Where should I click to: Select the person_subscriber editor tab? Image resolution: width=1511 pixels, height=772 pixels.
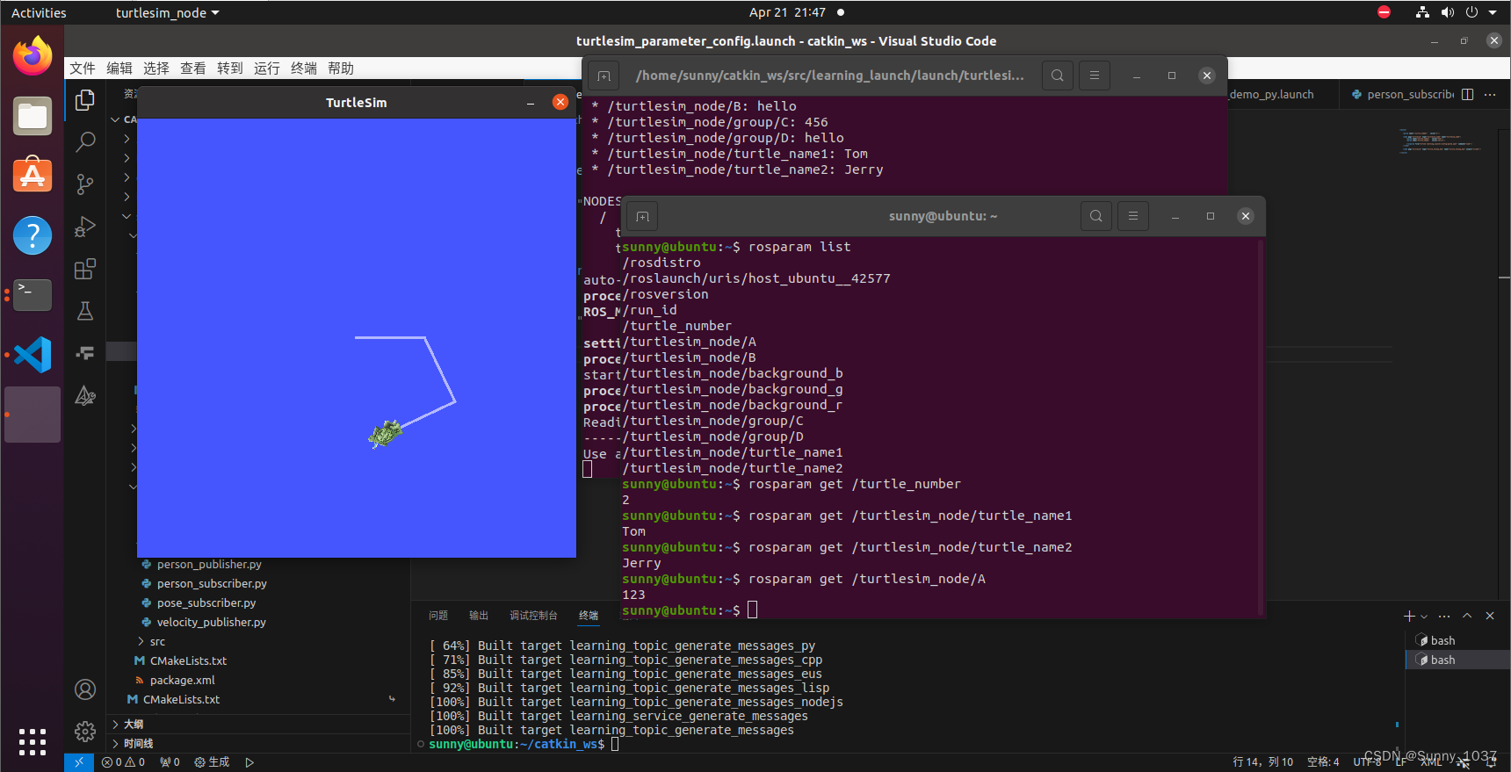click(x=1402, y=95)
